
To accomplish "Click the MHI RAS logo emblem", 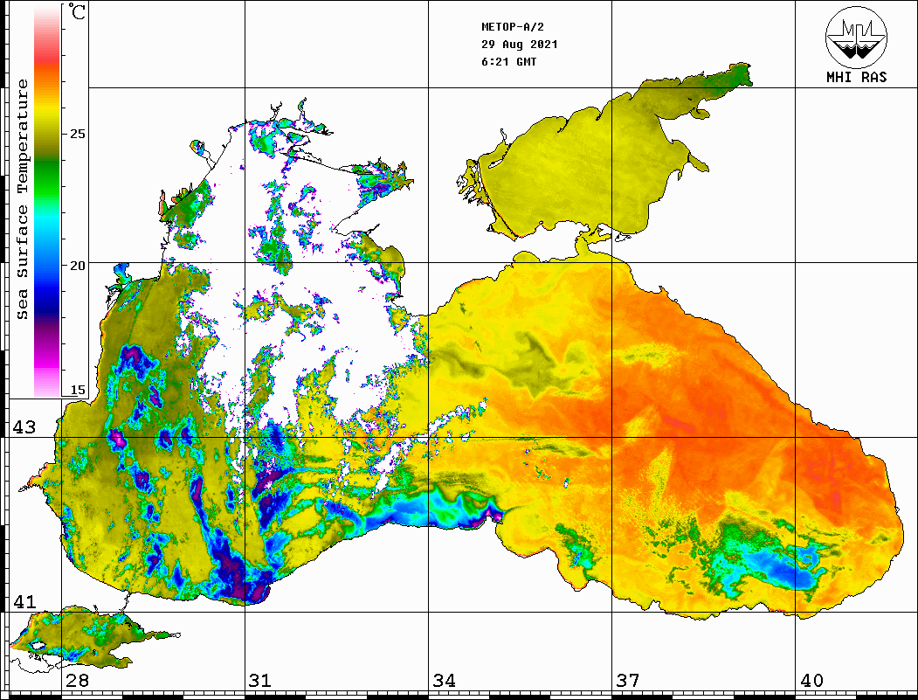I will point(856,37).
